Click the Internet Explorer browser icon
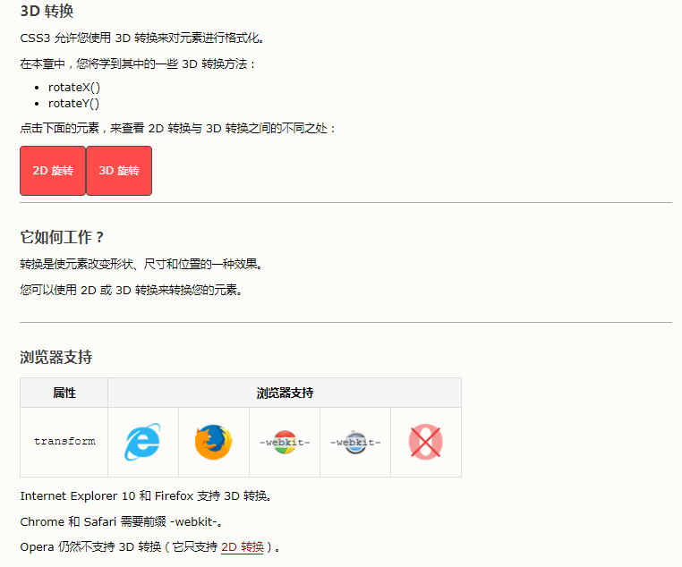 click(142, 442)
